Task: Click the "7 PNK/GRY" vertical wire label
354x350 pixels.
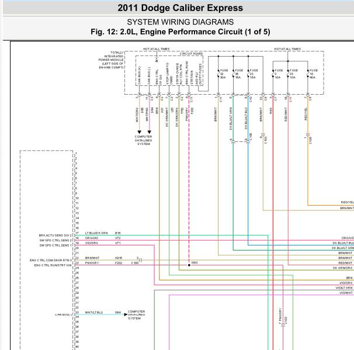Action: coord(280,316)
